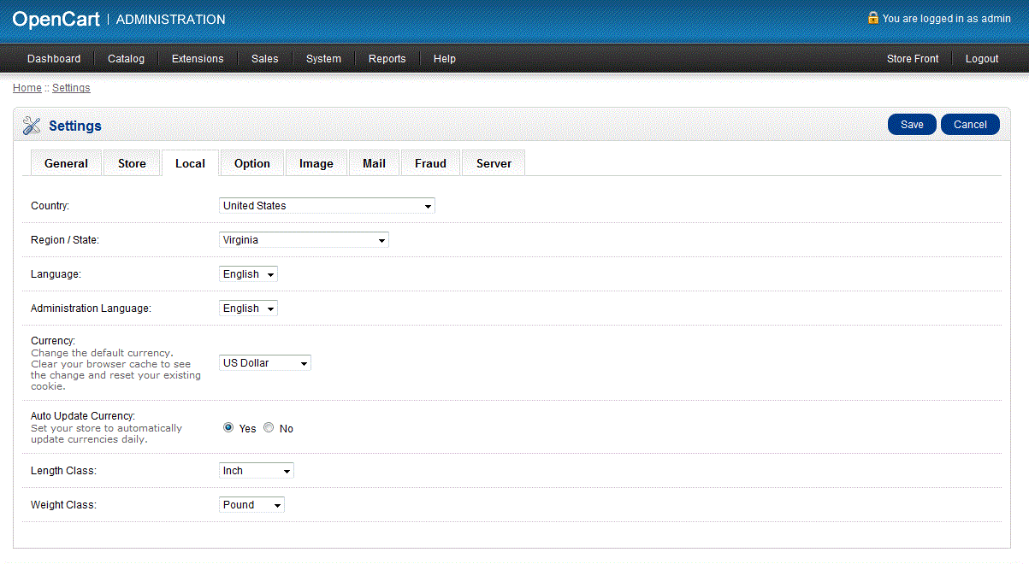Click the Save button

point(912,125)
